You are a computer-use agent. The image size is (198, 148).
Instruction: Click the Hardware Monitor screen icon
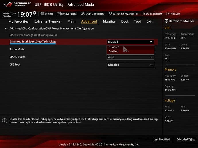[166, 21]
